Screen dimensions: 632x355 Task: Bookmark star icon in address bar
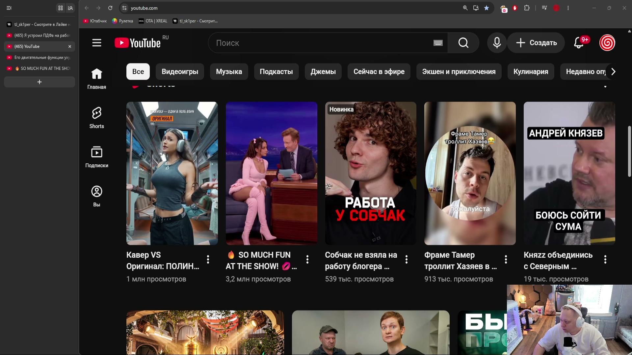[x=486, y=8]
